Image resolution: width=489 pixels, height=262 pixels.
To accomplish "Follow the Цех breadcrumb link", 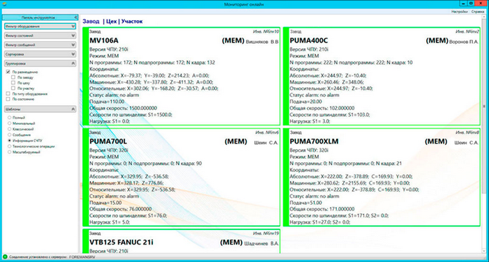I will 111,22.
